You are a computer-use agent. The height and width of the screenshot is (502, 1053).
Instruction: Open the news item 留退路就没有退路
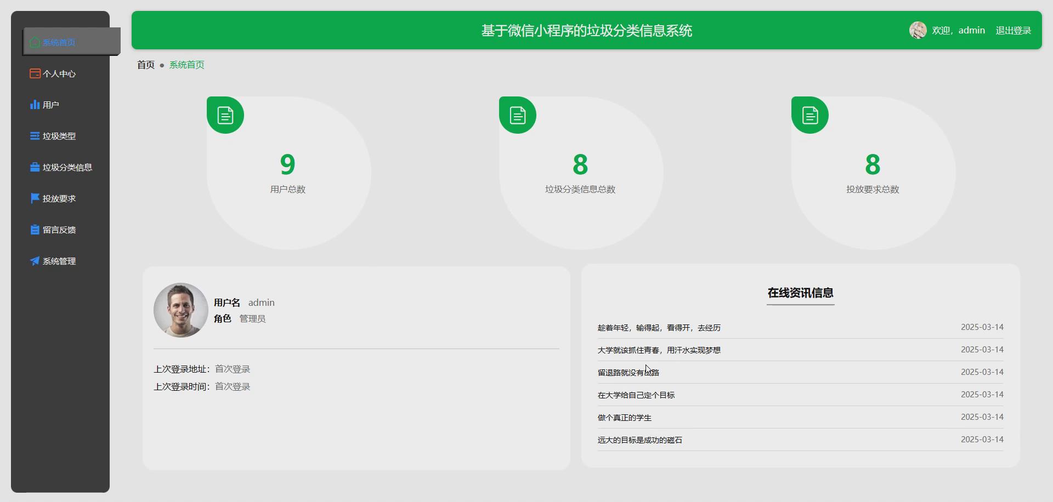click(x=627, y=372)
